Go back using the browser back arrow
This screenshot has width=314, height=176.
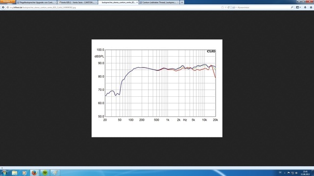[3, 7]
